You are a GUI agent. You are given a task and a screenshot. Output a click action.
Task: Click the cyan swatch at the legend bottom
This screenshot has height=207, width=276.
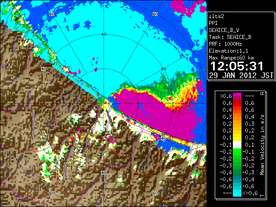237,193
